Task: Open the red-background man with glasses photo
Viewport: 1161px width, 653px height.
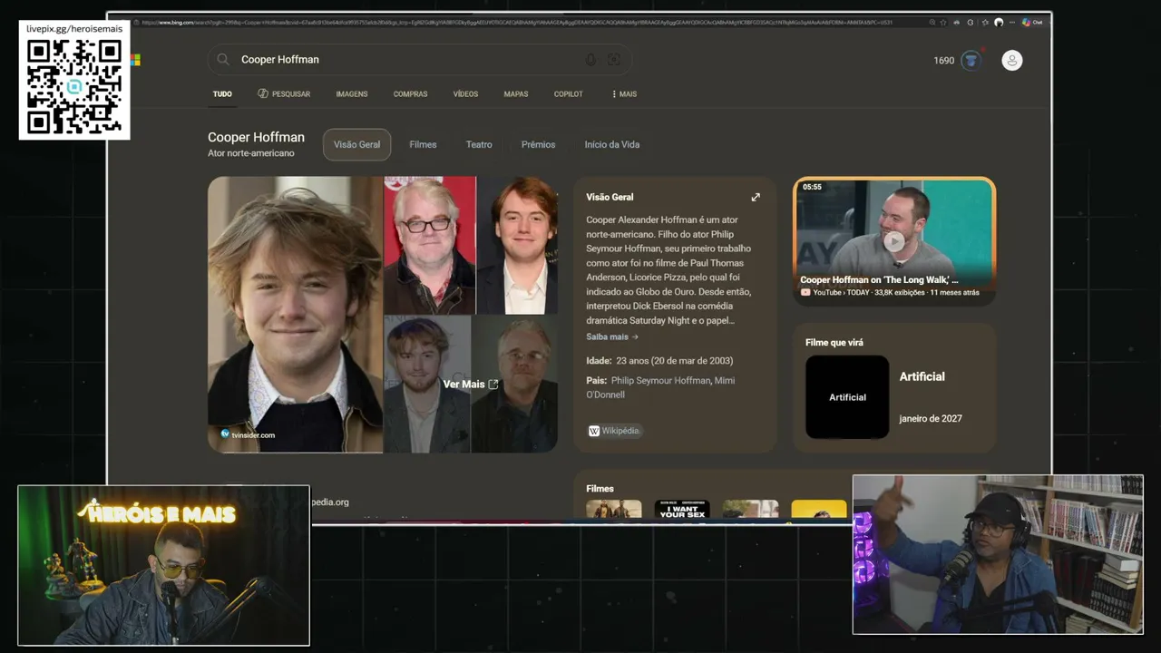Action: 429,245
